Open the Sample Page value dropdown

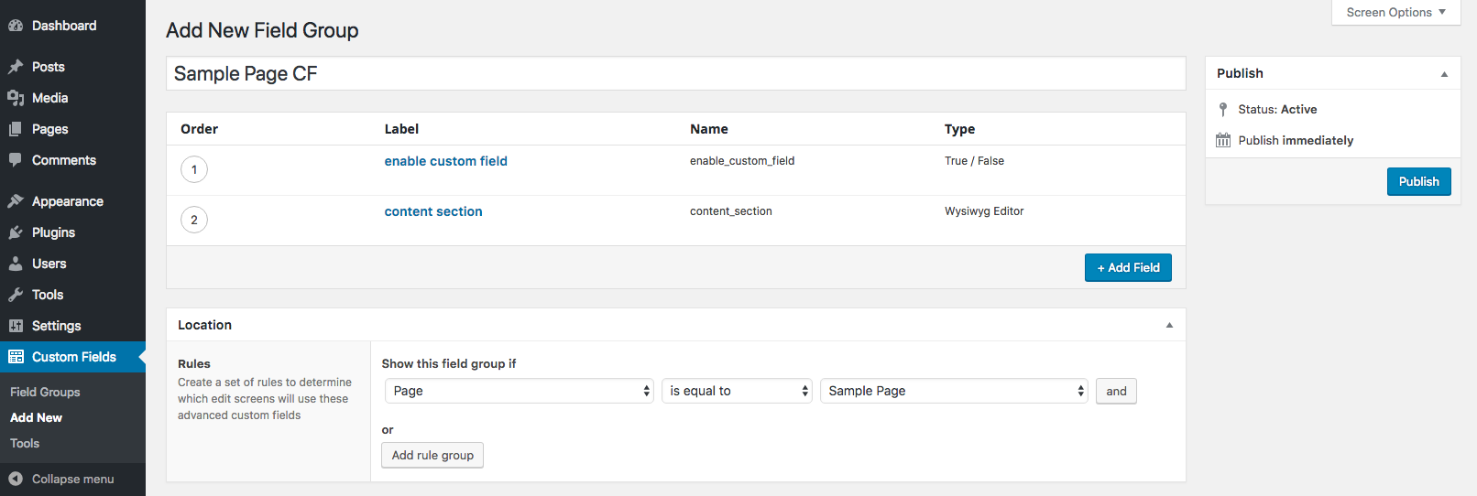point(954,391)
